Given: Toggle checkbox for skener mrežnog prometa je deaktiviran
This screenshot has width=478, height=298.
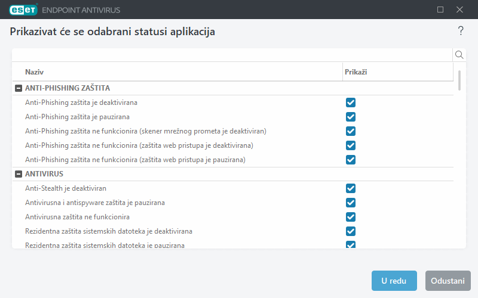Looking at the screenshot, I should pyautogui.click(x=351, y=131).
